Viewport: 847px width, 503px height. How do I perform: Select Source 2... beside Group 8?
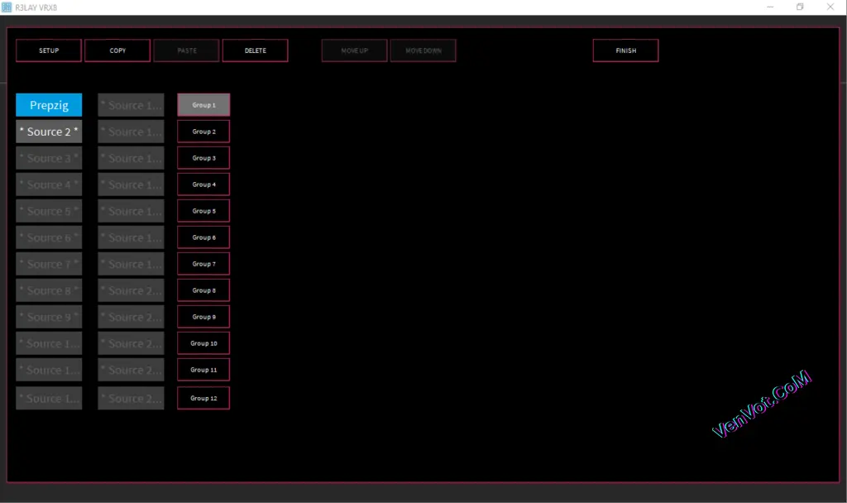click(131, 290)
